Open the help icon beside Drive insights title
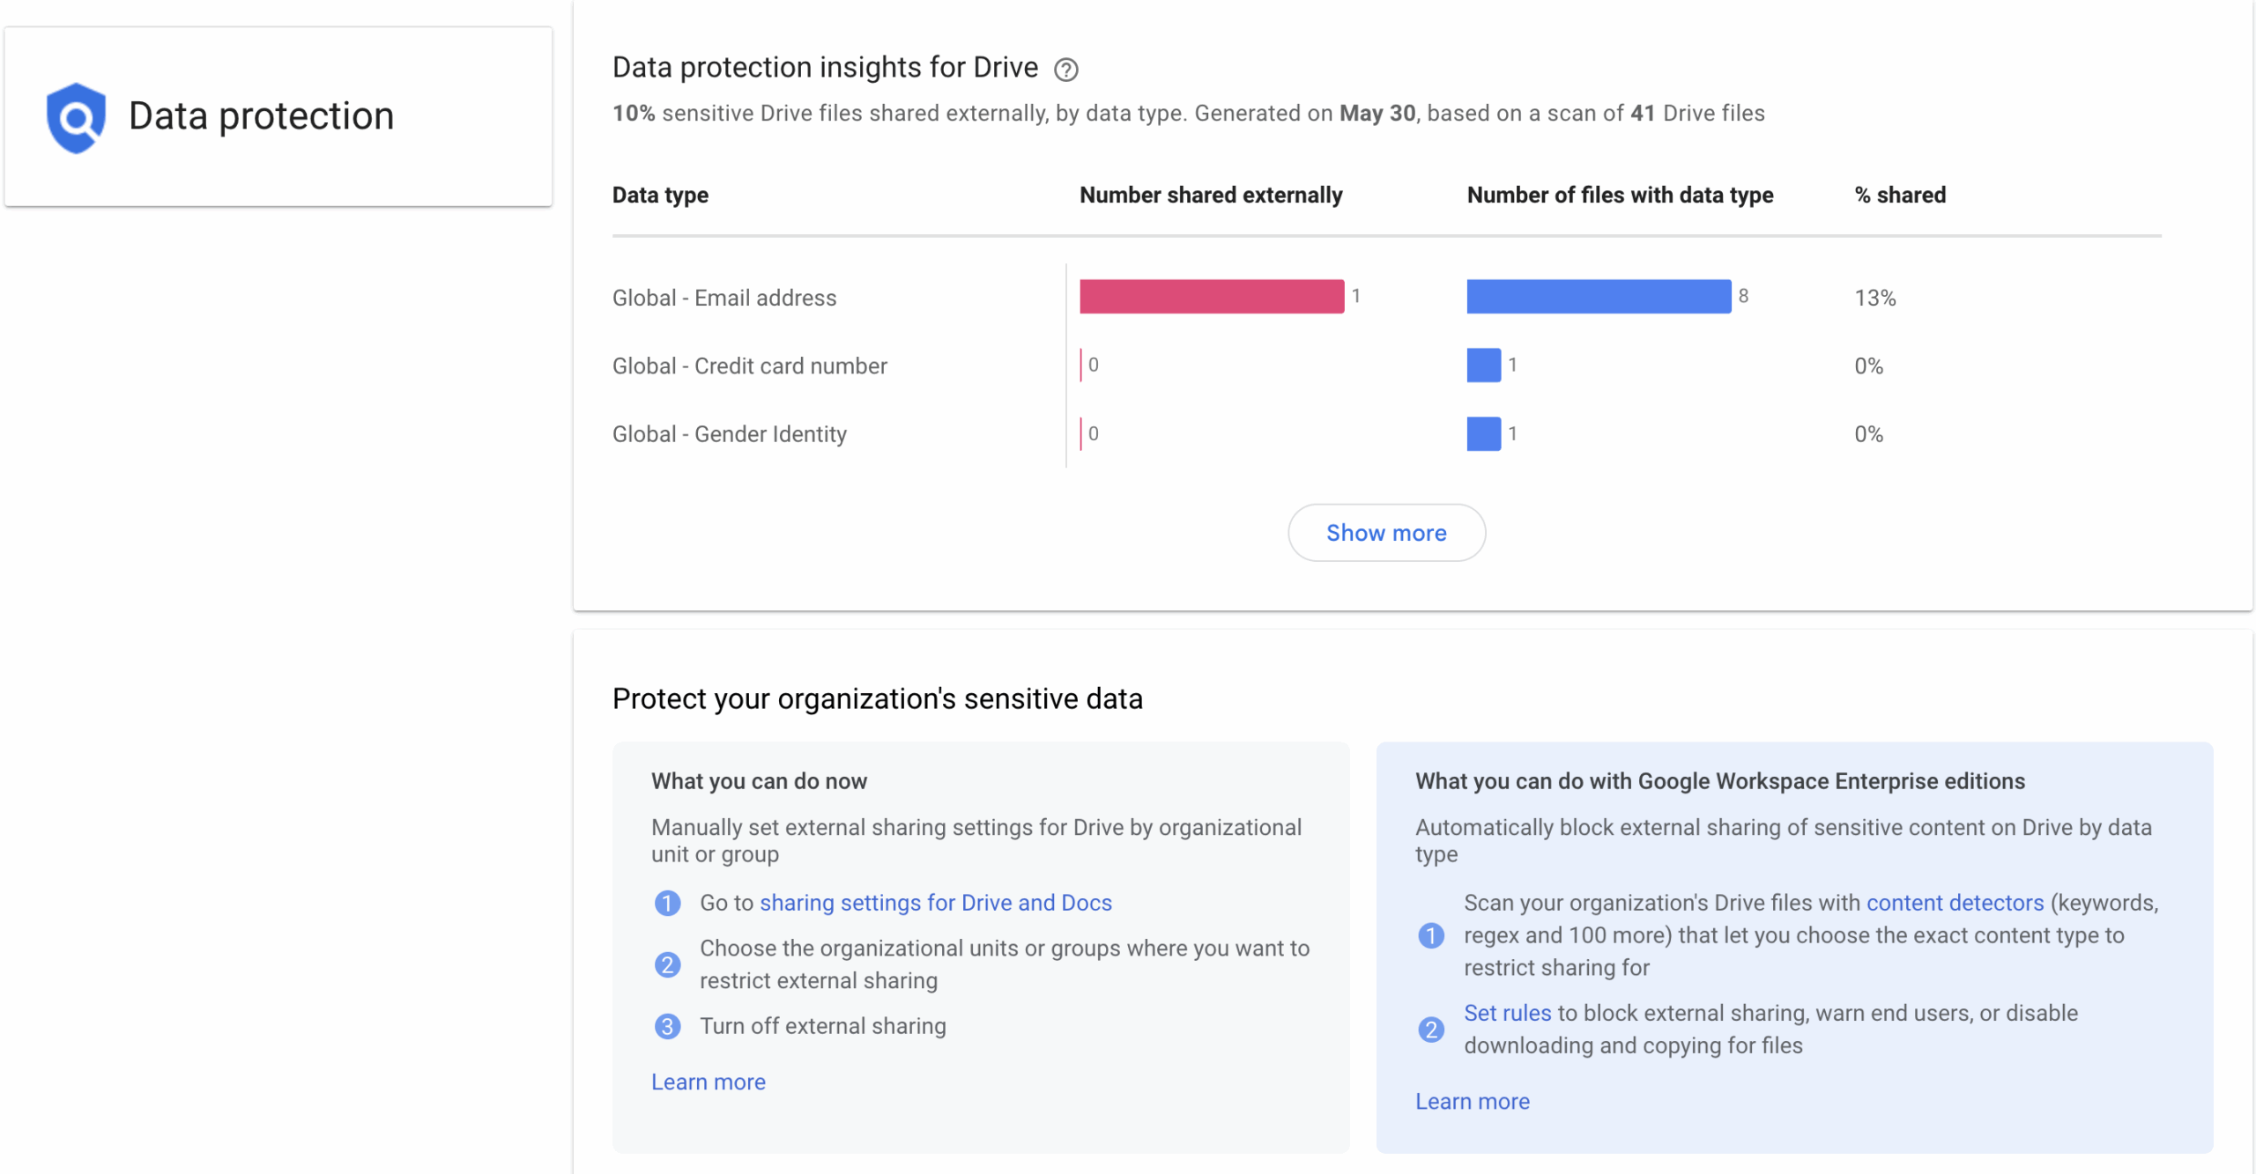 (x=1066, y=70)
